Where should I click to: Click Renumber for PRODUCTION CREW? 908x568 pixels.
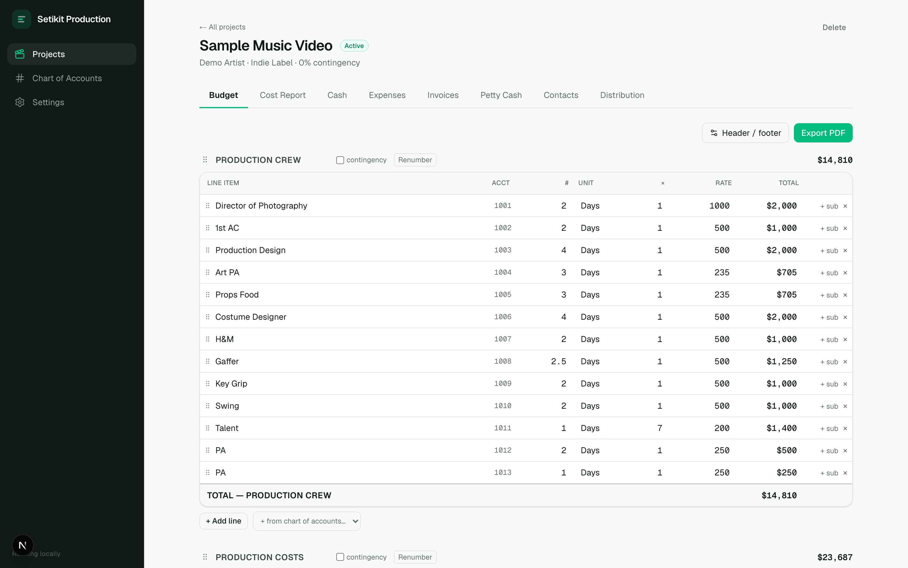pyautogui.click(x=415, y=160)
